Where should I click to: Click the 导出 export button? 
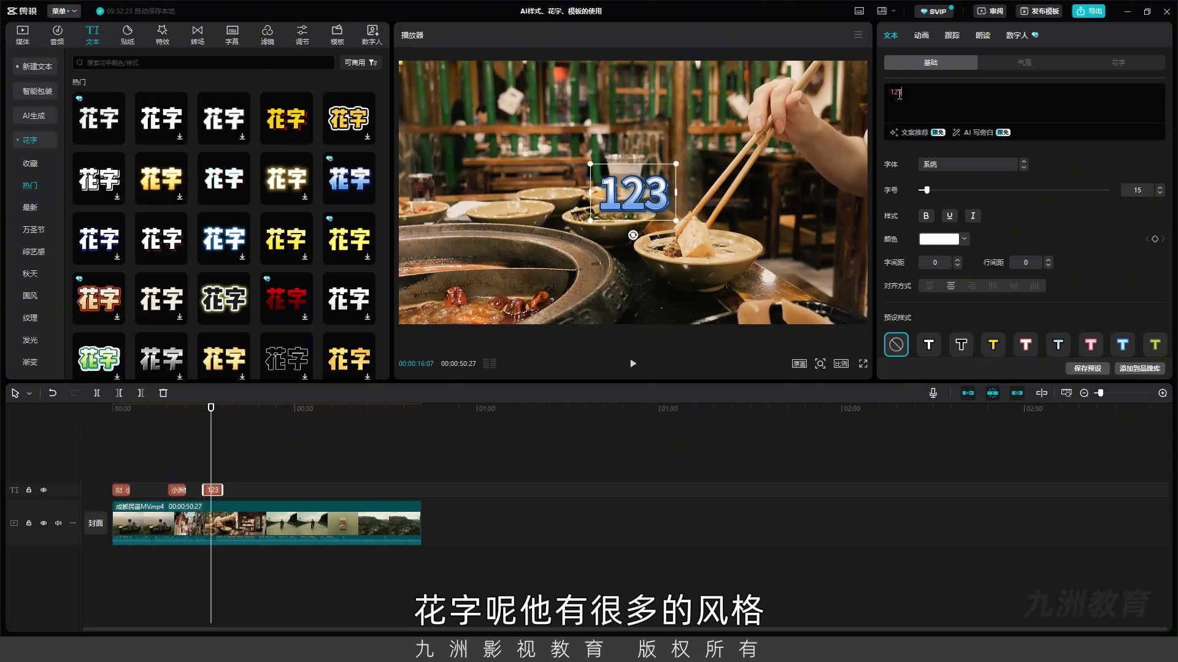1089,11
